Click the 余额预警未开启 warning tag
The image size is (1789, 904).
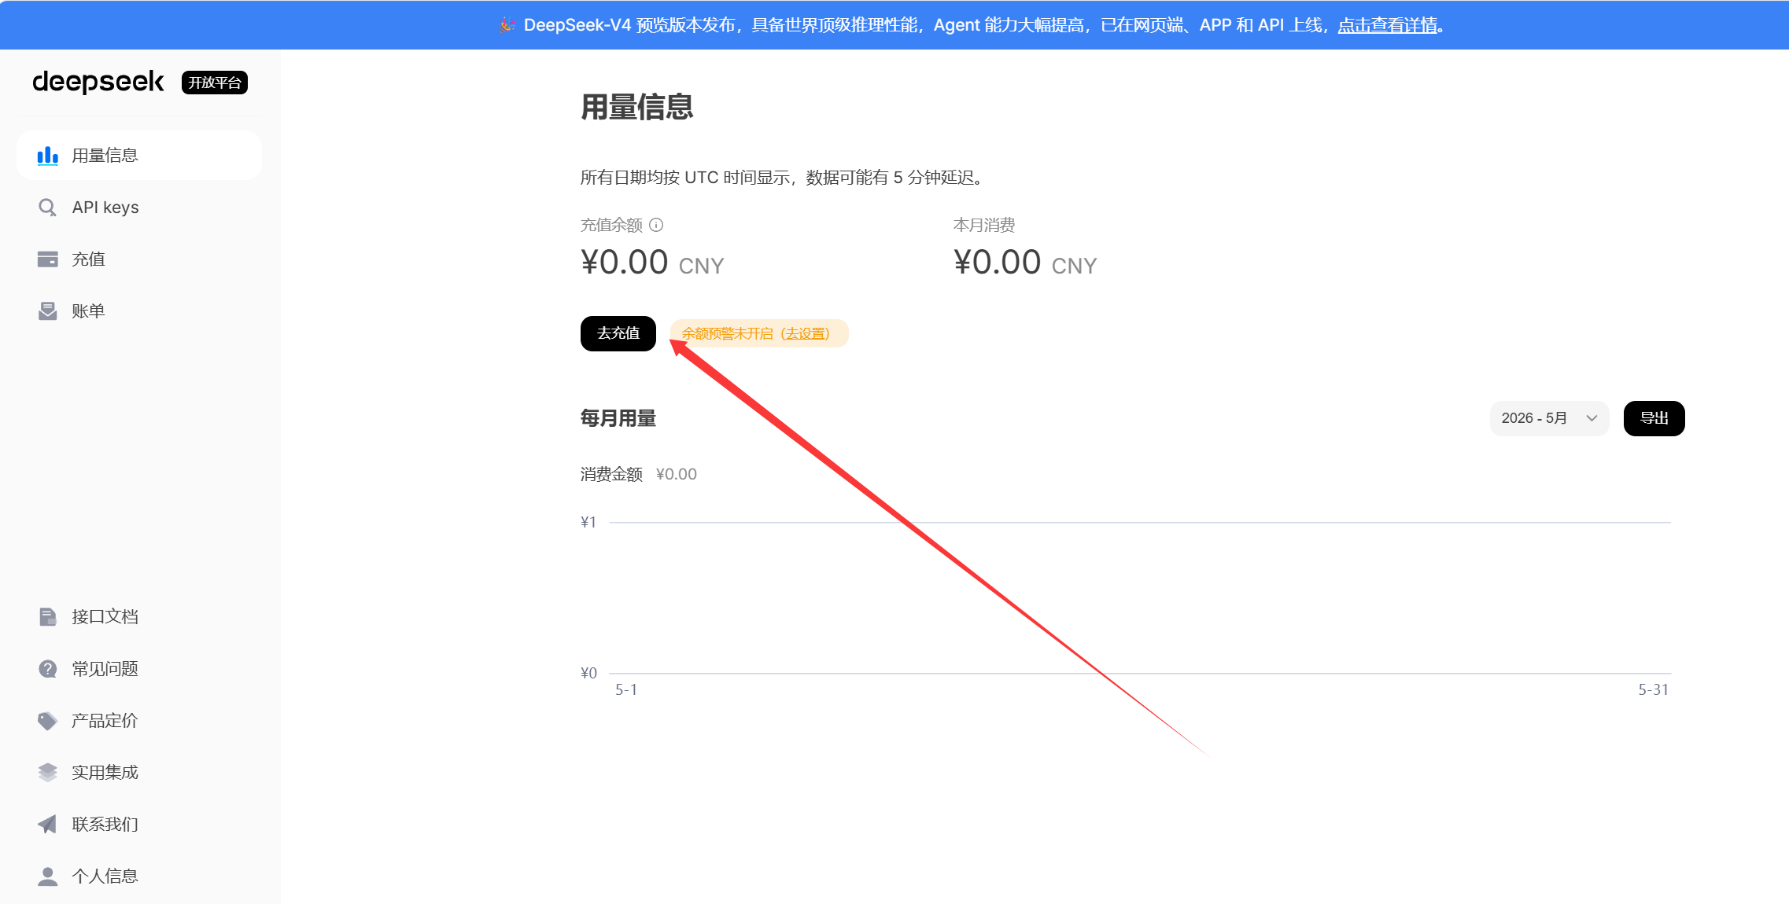(x=759, y=333)
